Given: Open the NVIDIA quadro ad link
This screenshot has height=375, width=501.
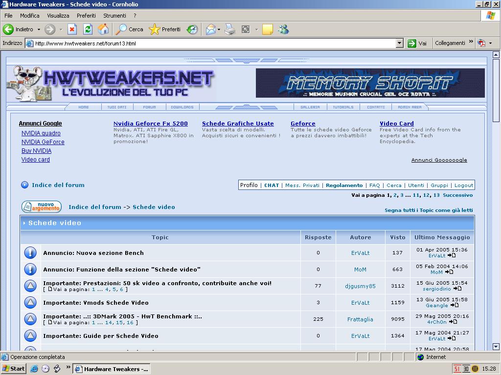Looking at the screenshot, I should 41,133.
